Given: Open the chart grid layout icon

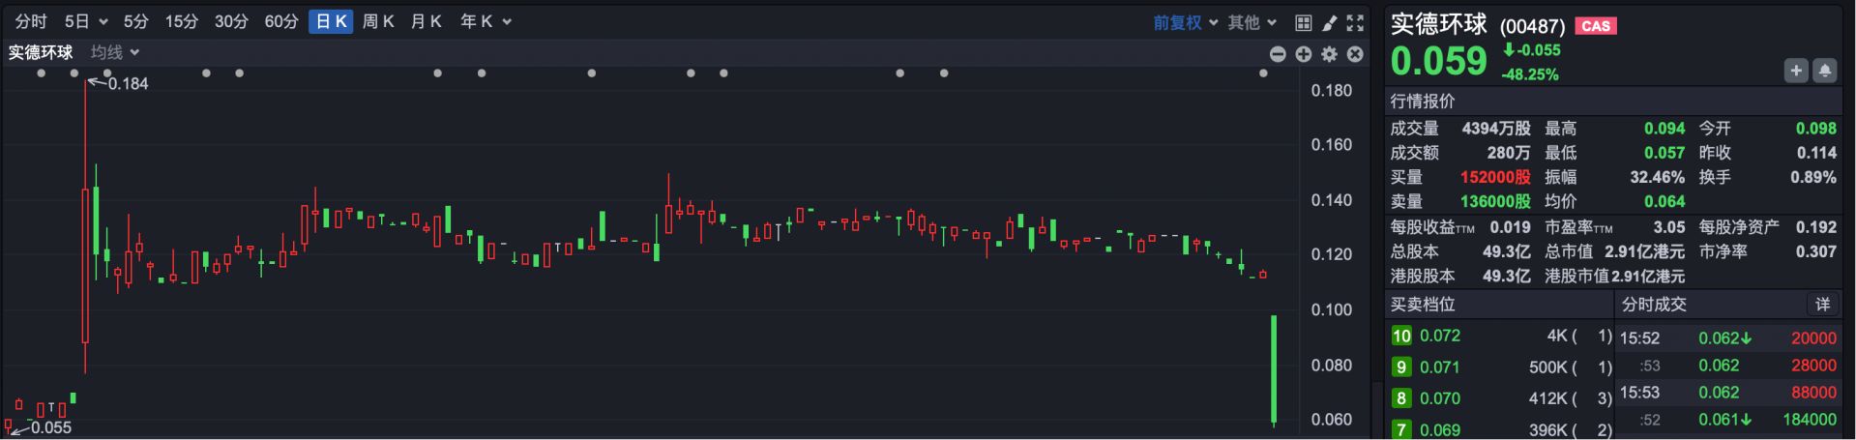Looking at the screenshot, I should coord(1303,22).
